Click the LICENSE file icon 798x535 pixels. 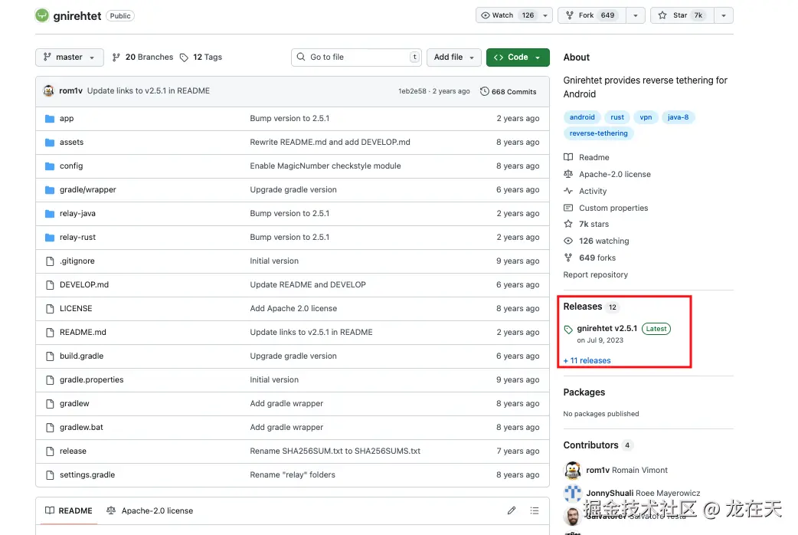49,309
